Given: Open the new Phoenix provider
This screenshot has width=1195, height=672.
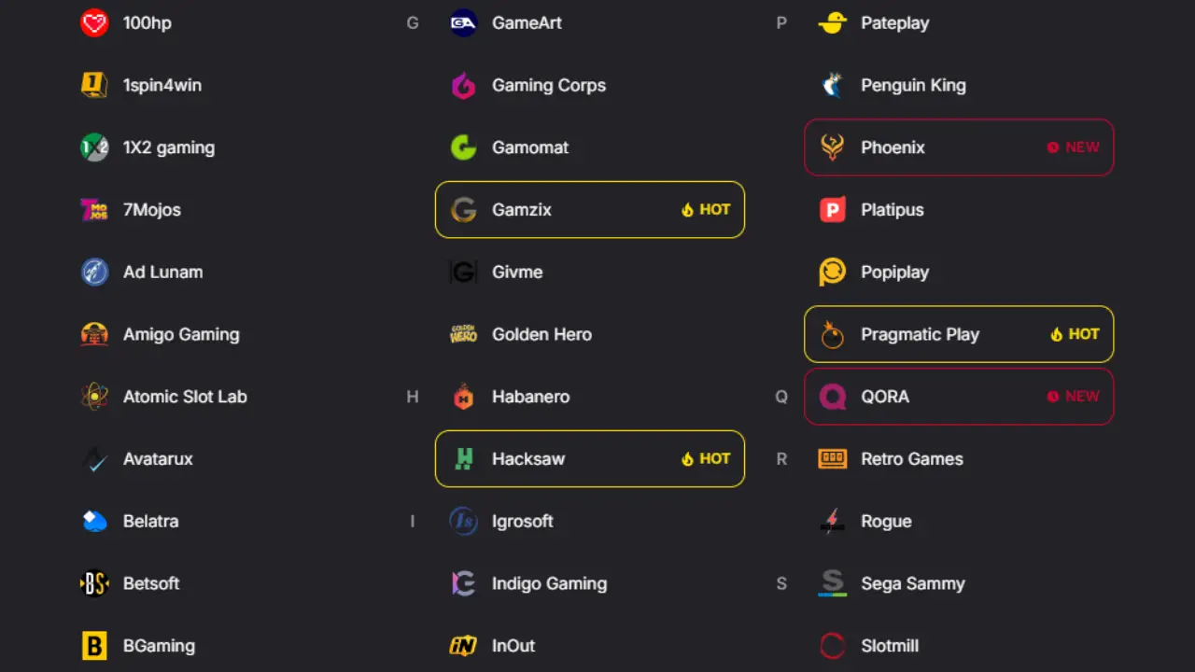Looking at the screenshot, I should click(958, 147).
